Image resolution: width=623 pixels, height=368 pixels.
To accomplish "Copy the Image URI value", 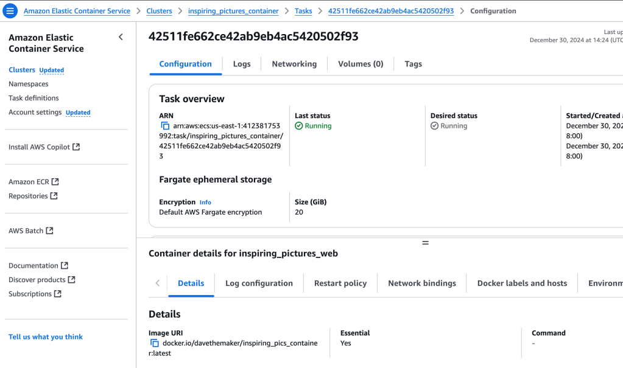I will (x=155, y=343).
